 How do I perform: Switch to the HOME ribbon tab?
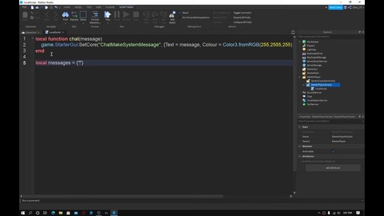(x=67, y=7)
